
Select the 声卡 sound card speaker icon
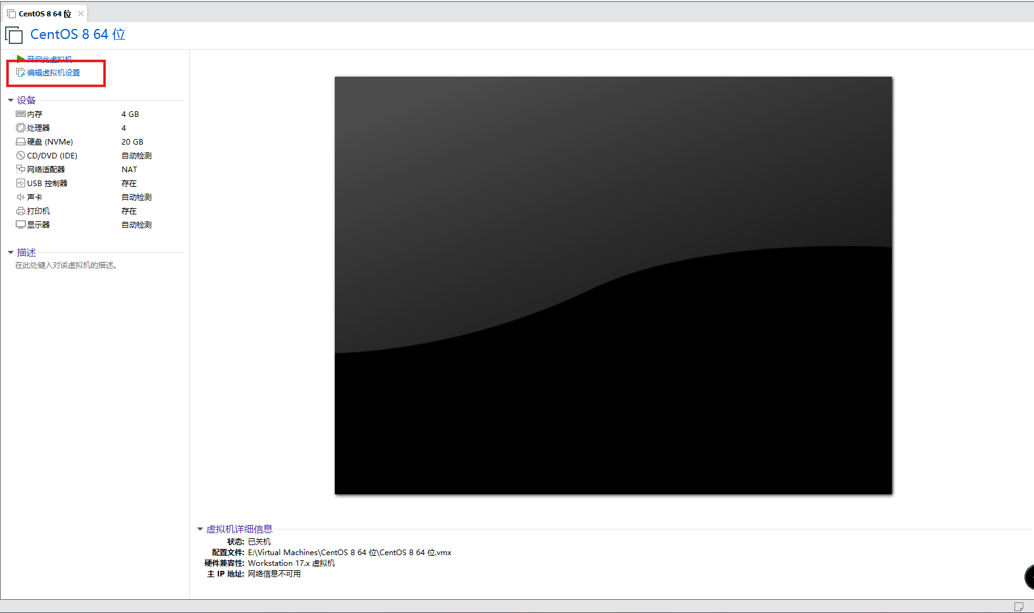pos(21,197)
